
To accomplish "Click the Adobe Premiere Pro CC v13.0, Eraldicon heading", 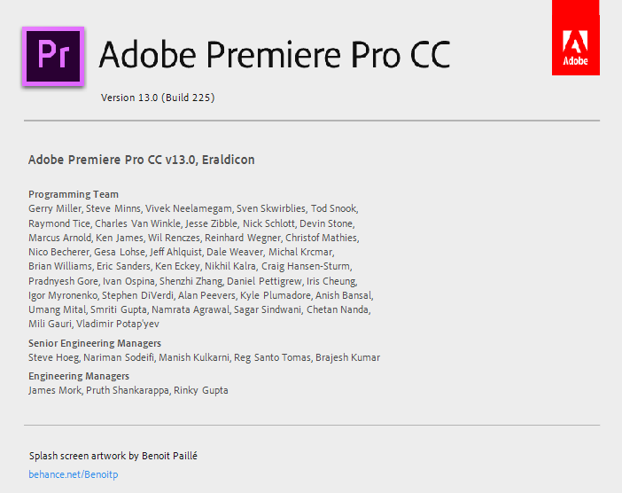I will (142, 160).
